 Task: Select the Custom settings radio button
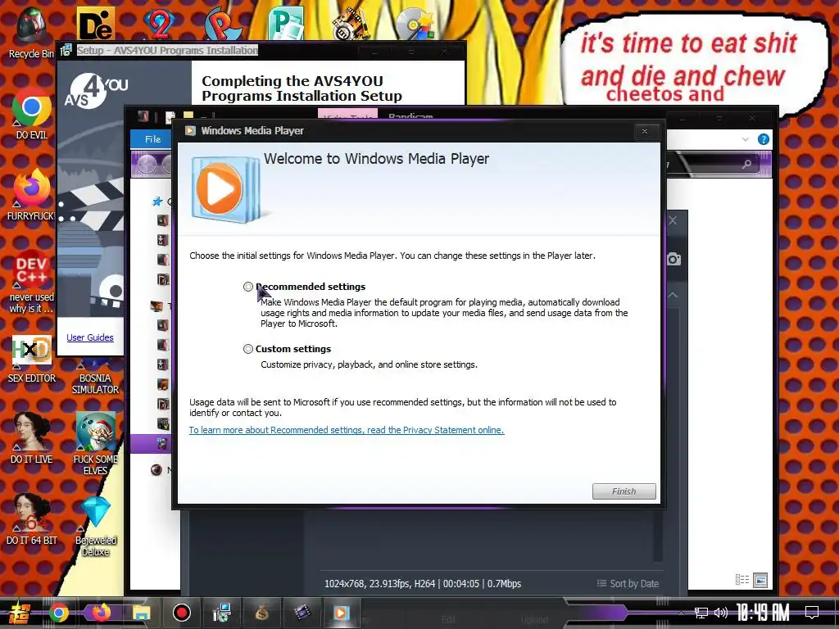point(248,349)
